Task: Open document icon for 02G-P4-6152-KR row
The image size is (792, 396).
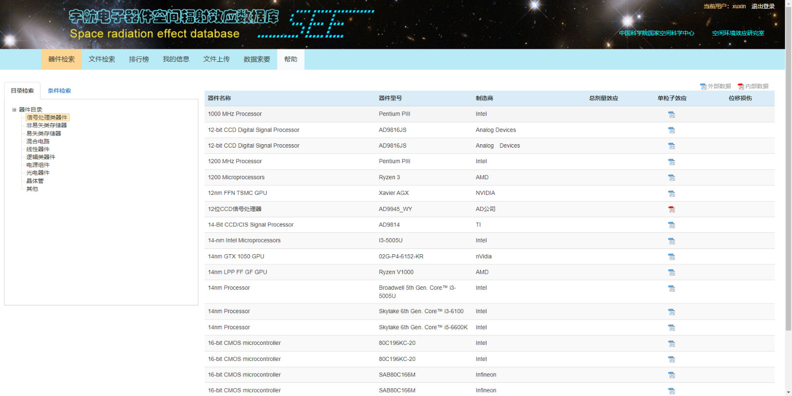Action: coord(671,257)
